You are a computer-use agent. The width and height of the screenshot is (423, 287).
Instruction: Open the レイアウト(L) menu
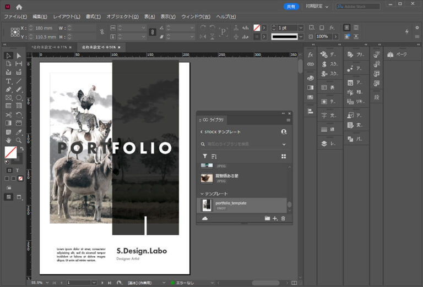tap(67, 16)
